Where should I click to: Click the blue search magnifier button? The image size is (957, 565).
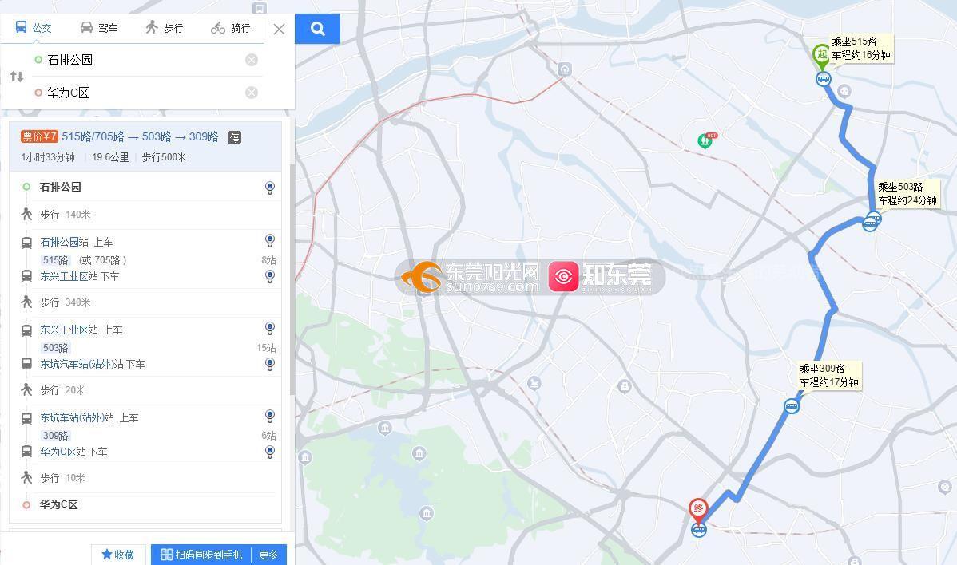tap(317, 29)
